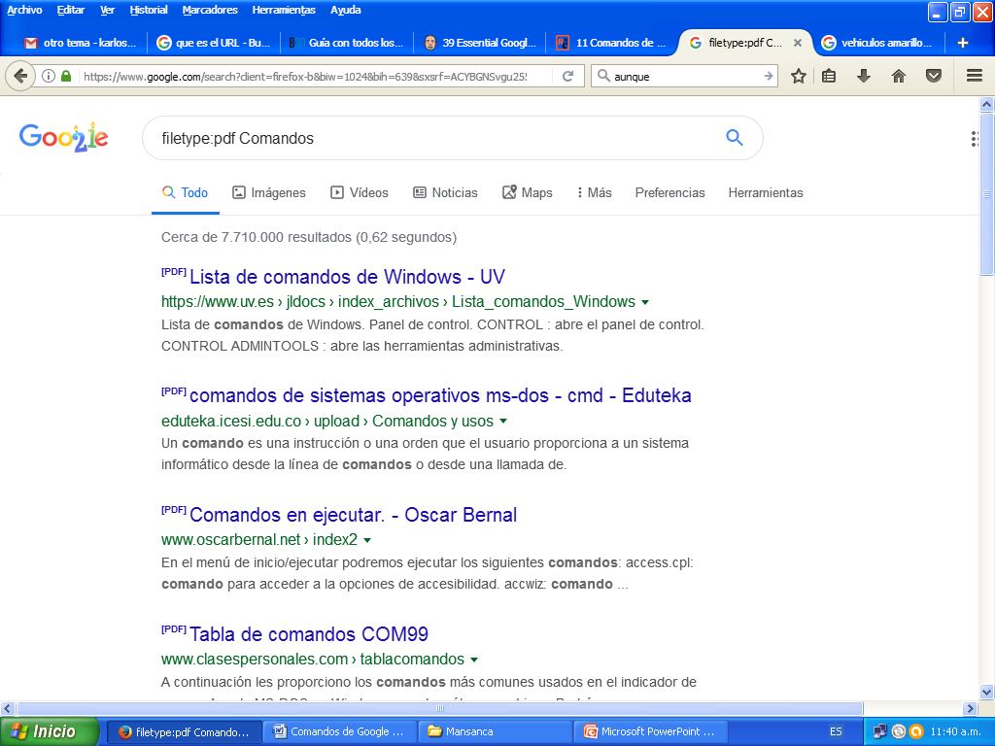Open 'Tabla de comandos COM99' result
Screen dimensions: 995x746
click(x=309, y=633)
